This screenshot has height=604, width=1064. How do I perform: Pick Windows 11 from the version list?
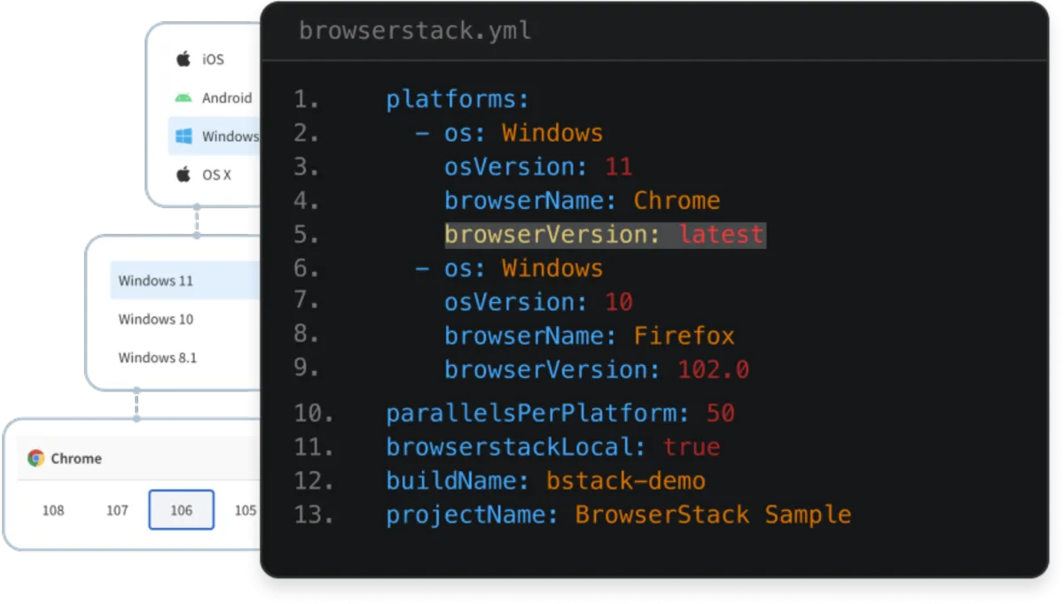click(x=156, y=281)
